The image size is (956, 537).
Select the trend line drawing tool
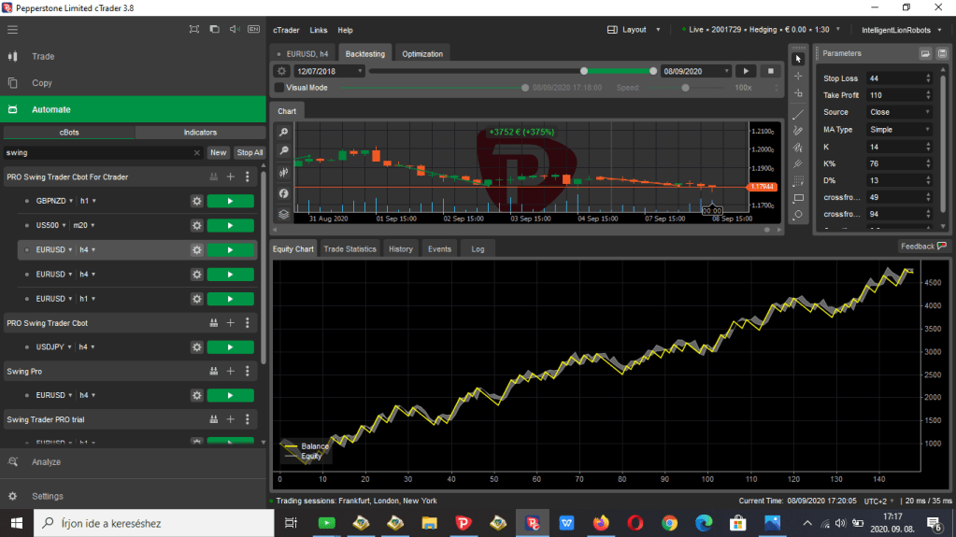797,114
